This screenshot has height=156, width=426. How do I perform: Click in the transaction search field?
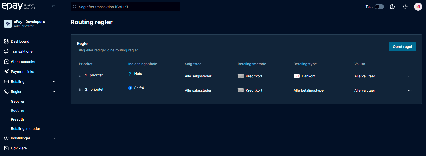(125, 7)
